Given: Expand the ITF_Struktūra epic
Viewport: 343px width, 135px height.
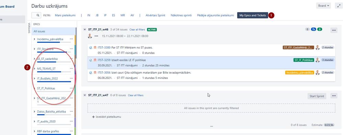Looking at the screenshot, I should click(35, 49).
